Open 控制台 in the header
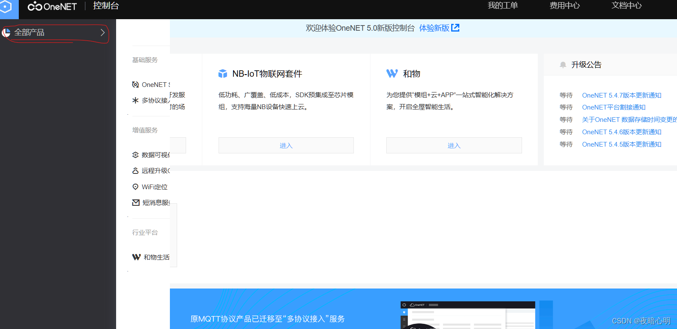The image size is (677, 329). pos(106,6)
